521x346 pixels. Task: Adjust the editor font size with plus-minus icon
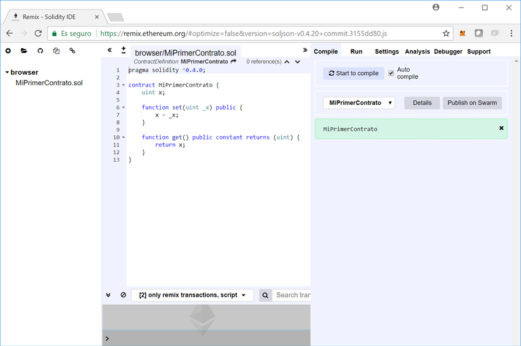[123, 50]
